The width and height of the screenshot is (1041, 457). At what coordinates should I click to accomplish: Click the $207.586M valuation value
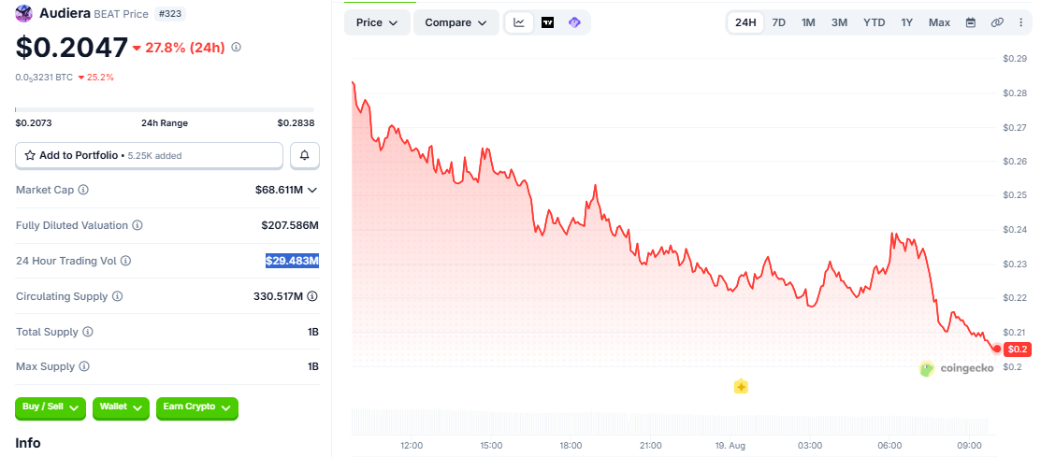point(290,225)
